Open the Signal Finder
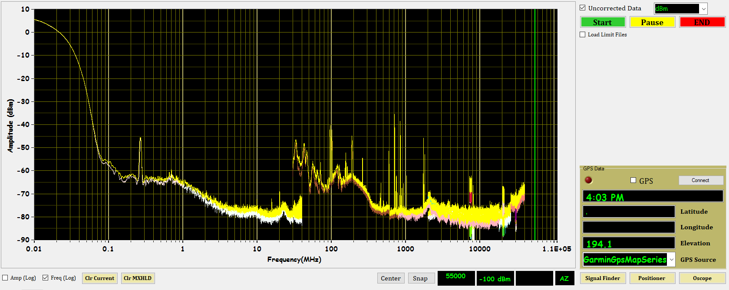The height and width of the screenshot is (290, 729). [x=602, y=278]
